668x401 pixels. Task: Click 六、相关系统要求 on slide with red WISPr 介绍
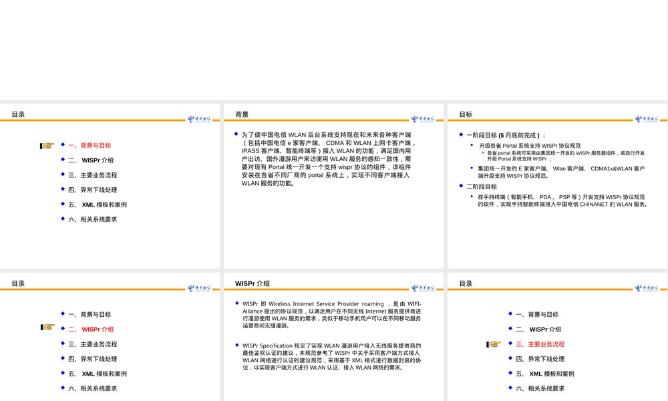[x=92, y=388]
